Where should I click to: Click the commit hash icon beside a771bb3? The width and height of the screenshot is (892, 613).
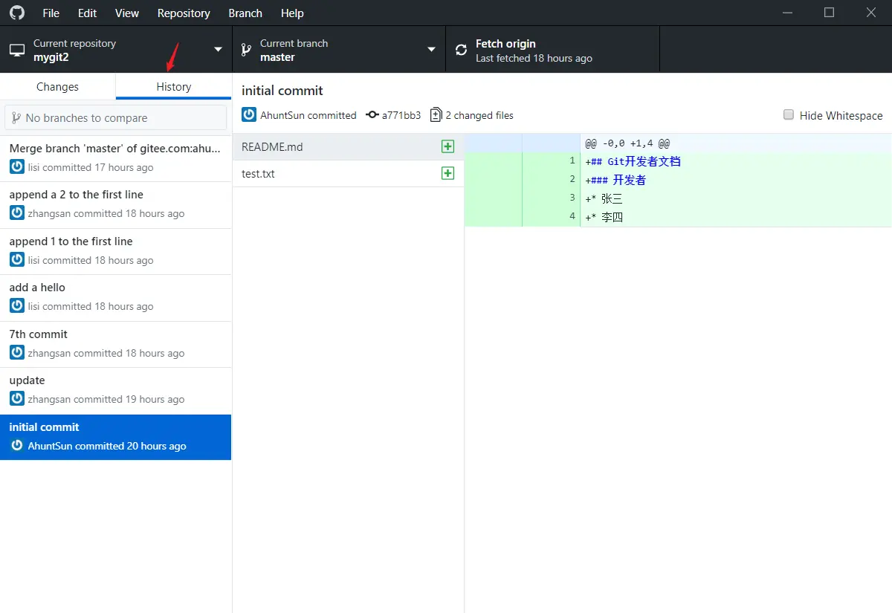(x=372, y=115)
